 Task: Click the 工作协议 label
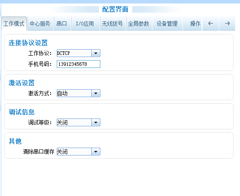coord(40,53)
